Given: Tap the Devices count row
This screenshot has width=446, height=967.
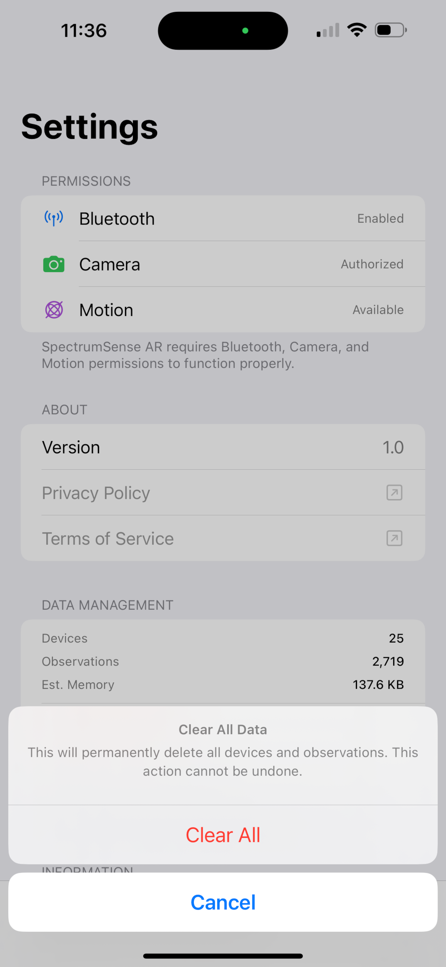Looking at the screenshot, I should tap(223, 638).
